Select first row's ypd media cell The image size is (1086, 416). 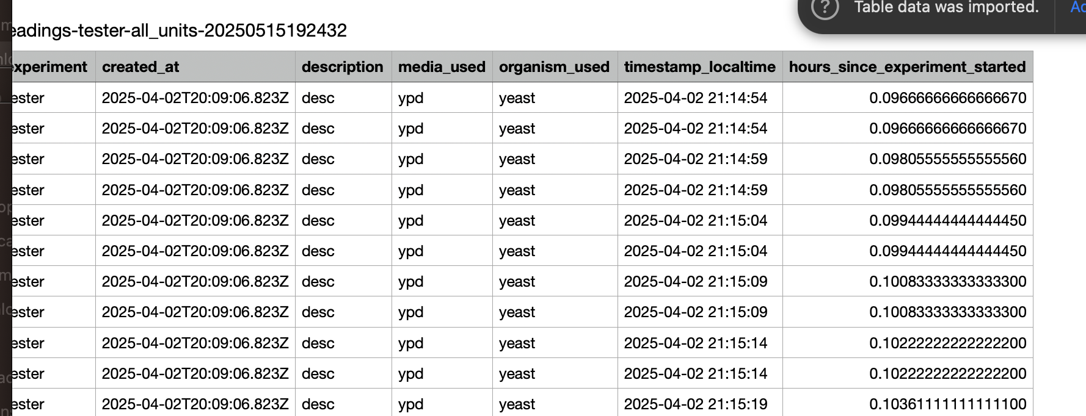[x=442, y=98]
